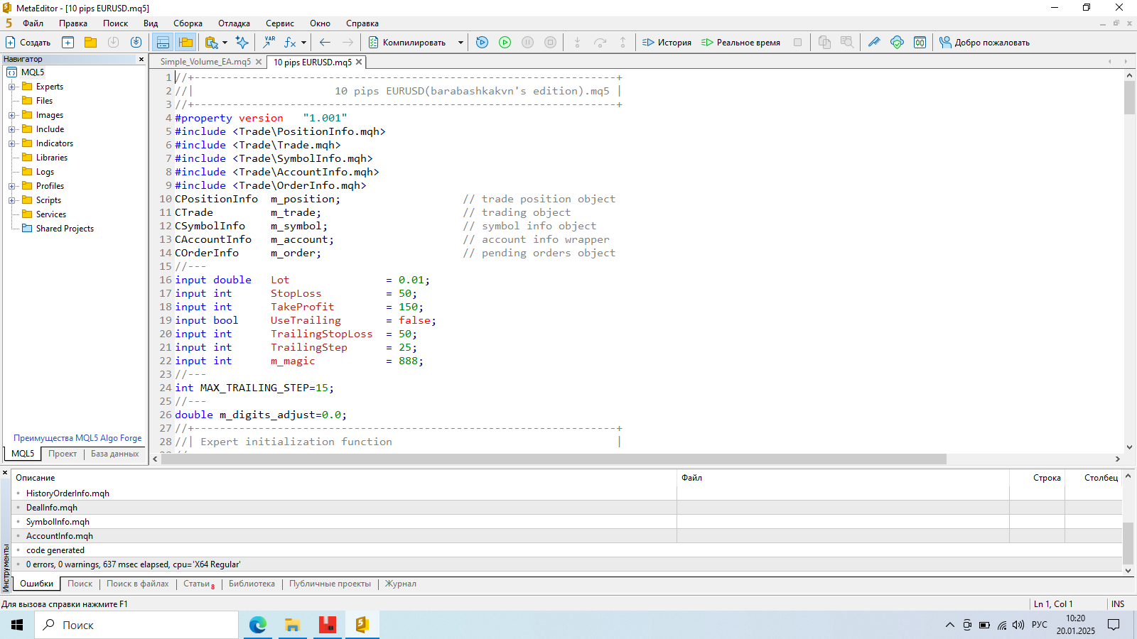Click the VAR list variables icon

[269, 43]
